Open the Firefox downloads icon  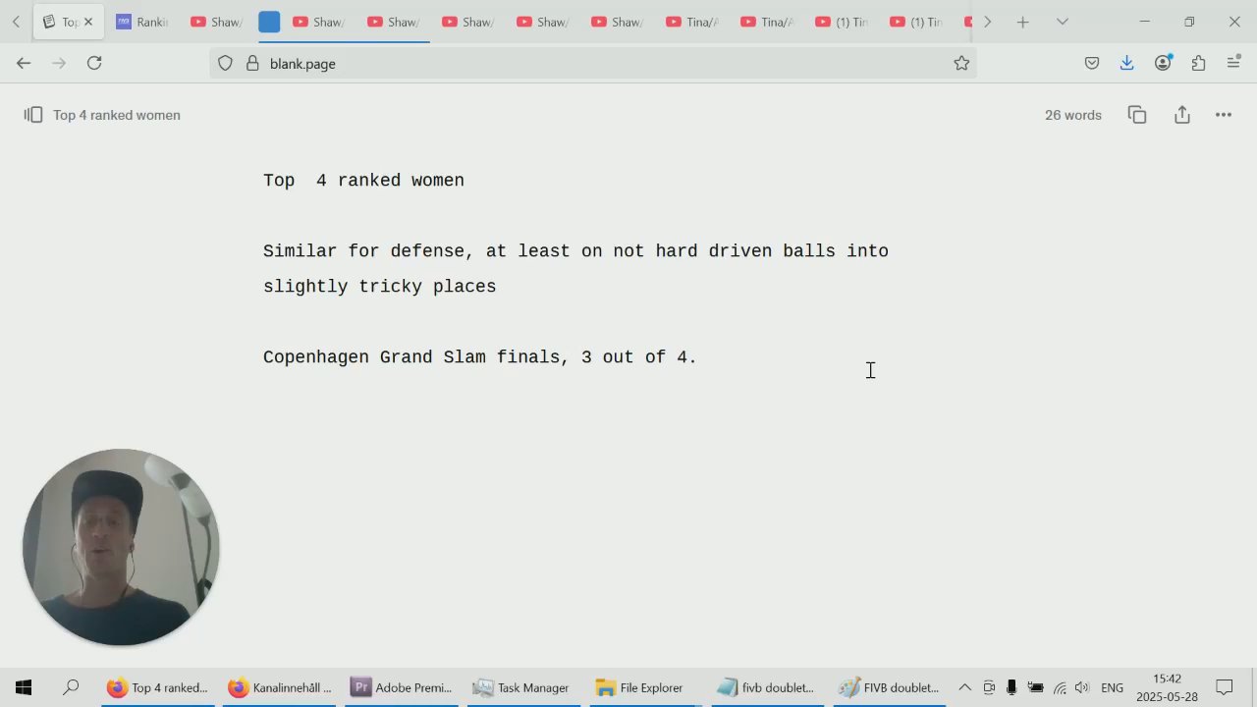[1126, 63]
